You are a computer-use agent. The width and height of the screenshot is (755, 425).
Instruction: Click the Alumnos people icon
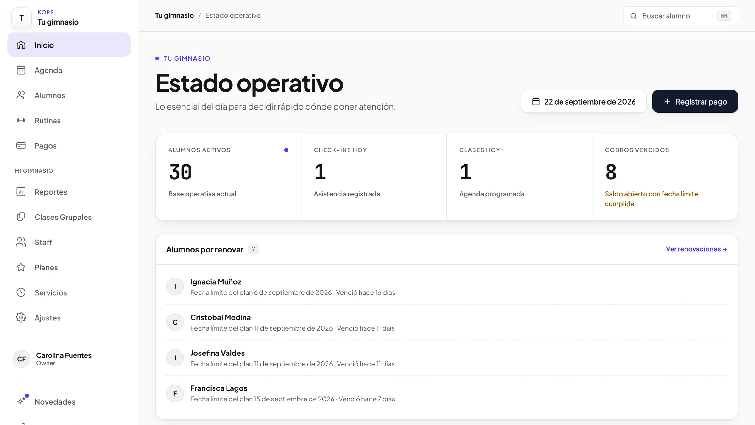[x=21, y=95]
